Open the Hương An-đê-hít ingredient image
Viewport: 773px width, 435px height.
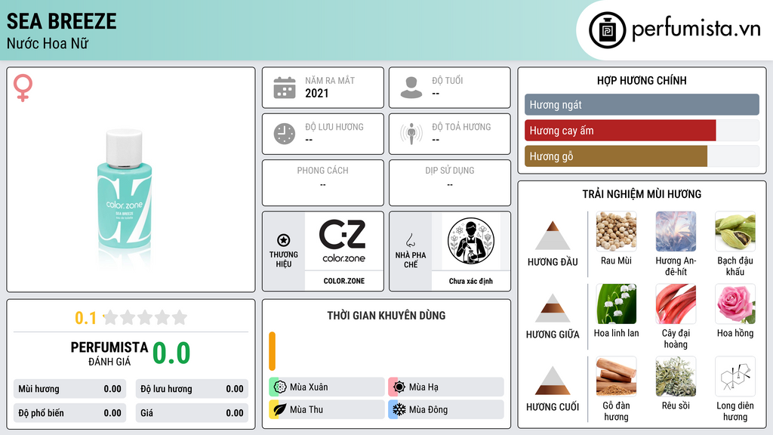pos(676,232)
